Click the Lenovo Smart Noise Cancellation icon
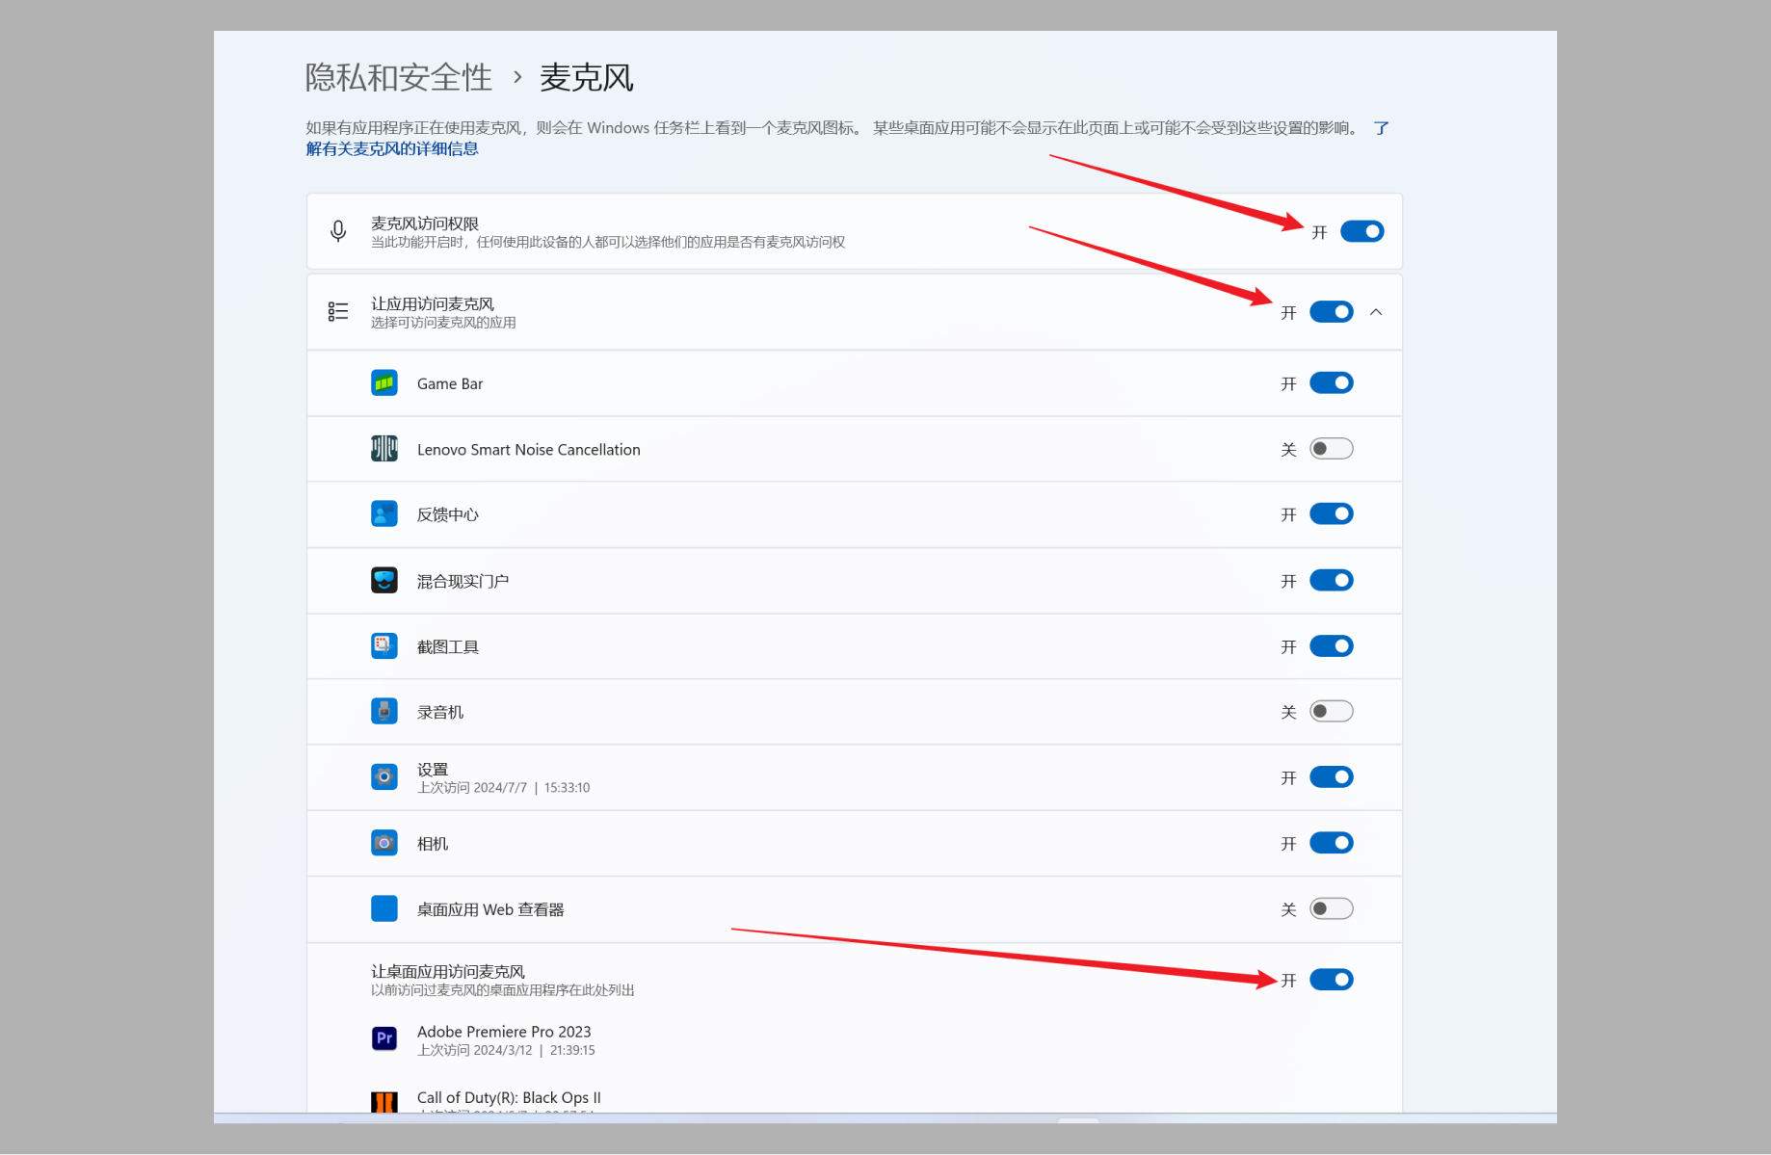The width and height of the screenshot is (1771, 1155). pos(383,449)
